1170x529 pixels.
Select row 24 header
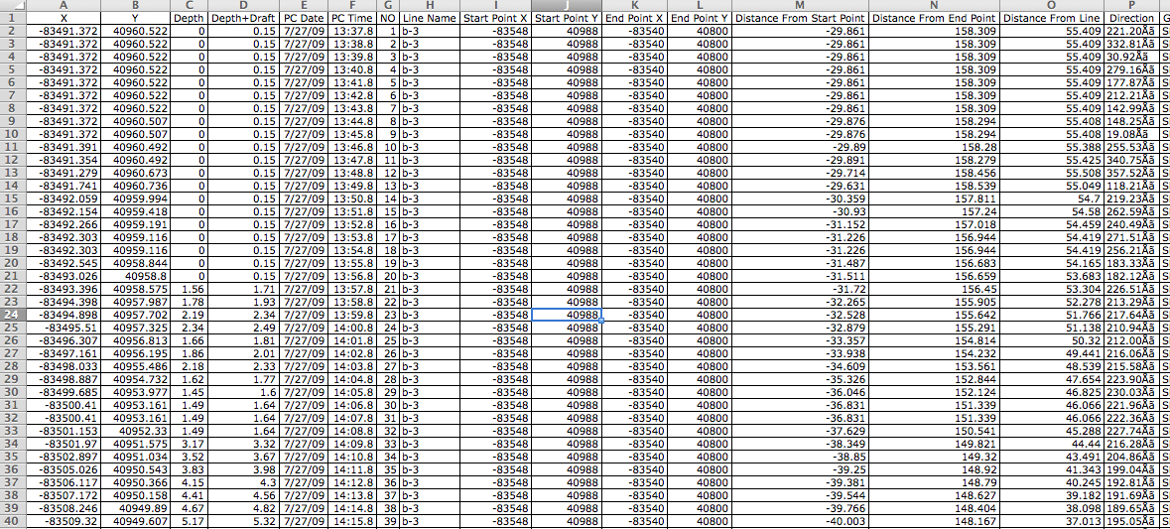point(11,315)
